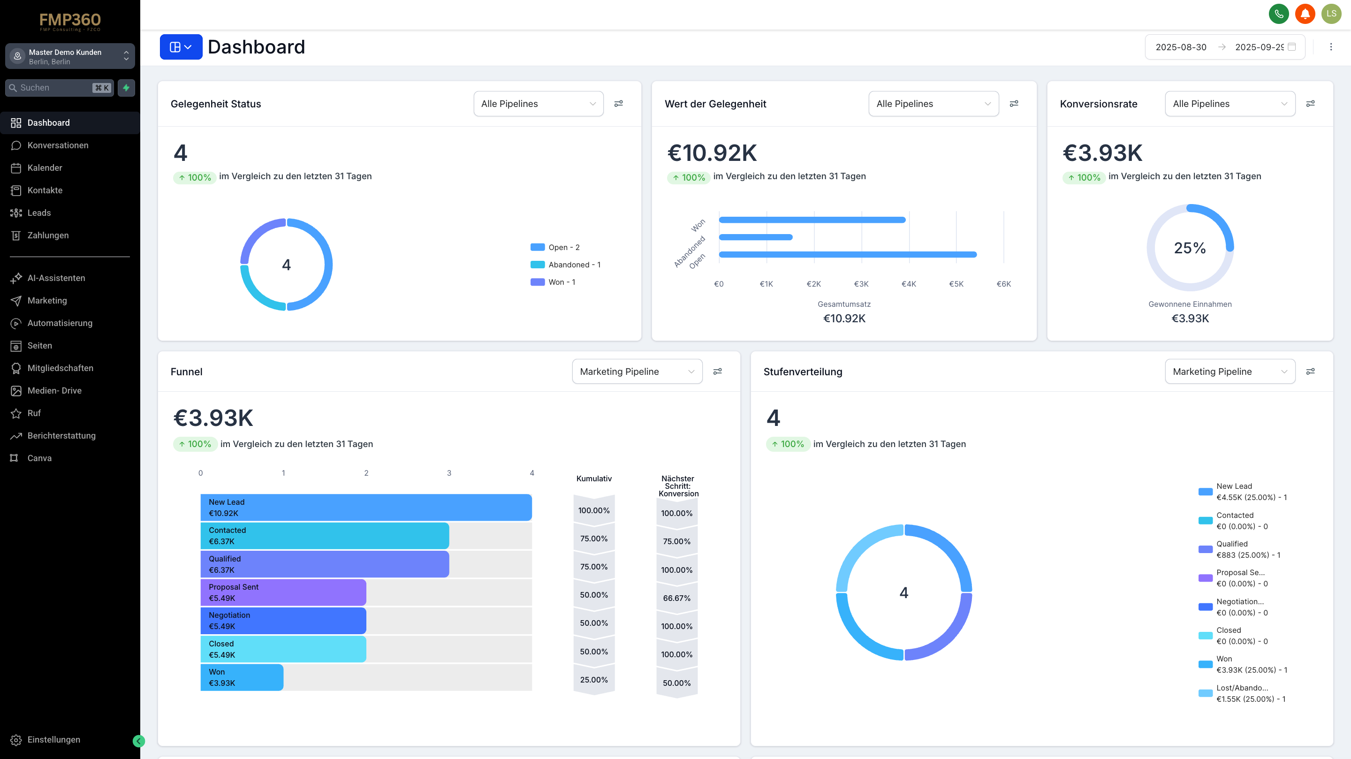
Task: Click the green phone call icon
Action: pyautogui.click(x=1278, y=14)
